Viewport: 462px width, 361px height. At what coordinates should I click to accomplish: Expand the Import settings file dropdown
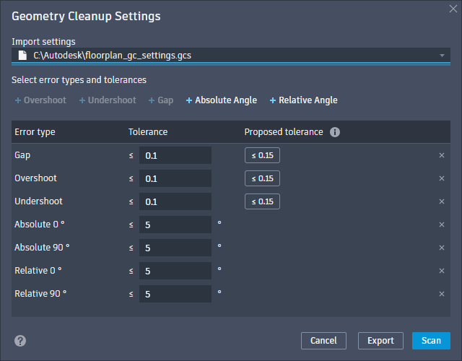(x=442, y=55)
